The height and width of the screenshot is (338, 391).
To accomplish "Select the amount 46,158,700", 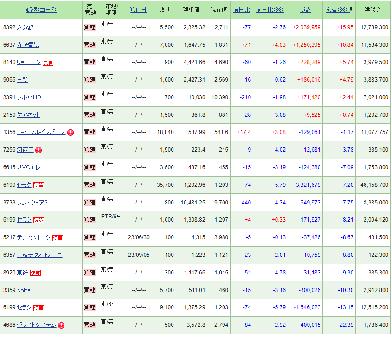I will (x=374, y=185).
